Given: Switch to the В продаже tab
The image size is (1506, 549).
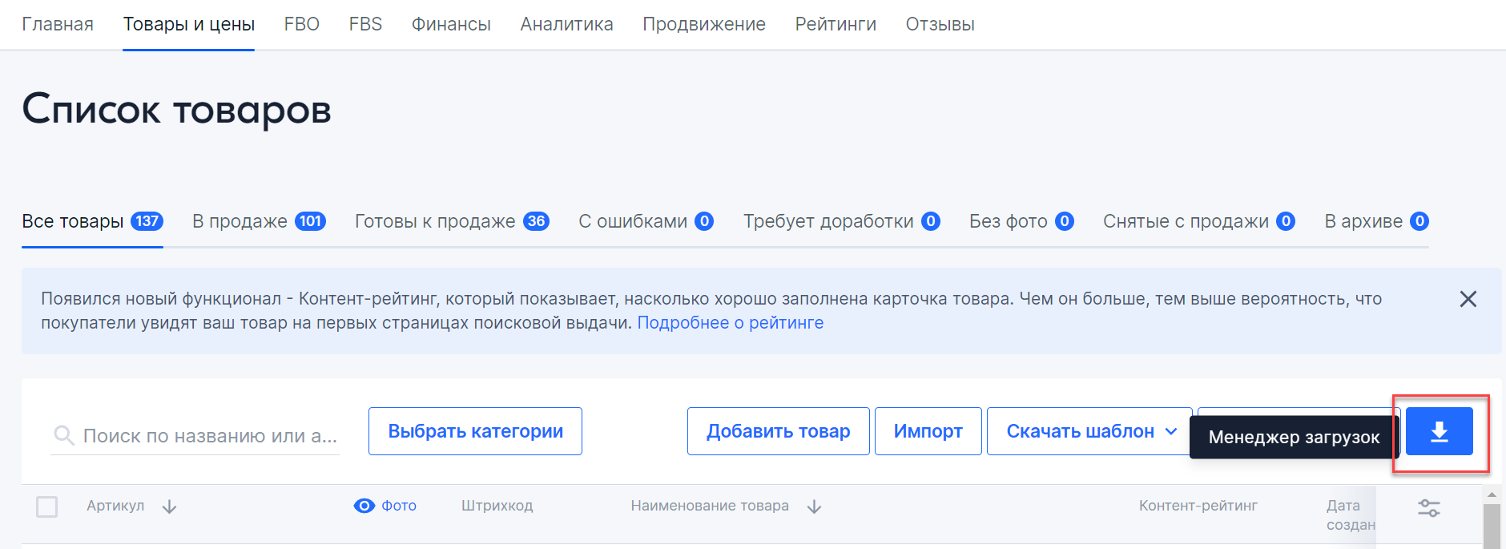Looking at the screenshot, I should click(x=258, y=221).
